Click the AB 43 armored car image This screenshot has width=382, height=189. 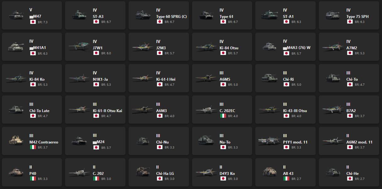click(269, 172)
